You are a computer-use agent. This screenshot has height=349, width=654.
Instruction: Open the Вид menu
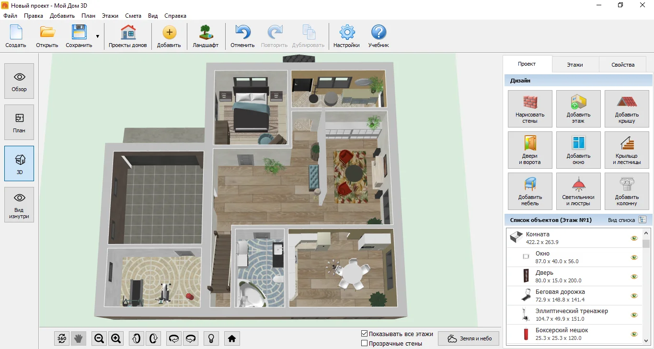coord(153,16)
